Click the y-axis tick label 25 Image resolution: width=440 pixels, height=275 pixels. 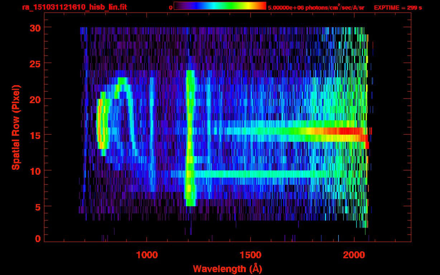pos(35,63)
